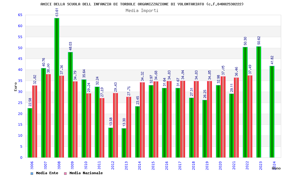This screenshot has width=284, height=189.
Task: Click the green 2016 bar labeled 31.64
Action: (x=164, y=123)
